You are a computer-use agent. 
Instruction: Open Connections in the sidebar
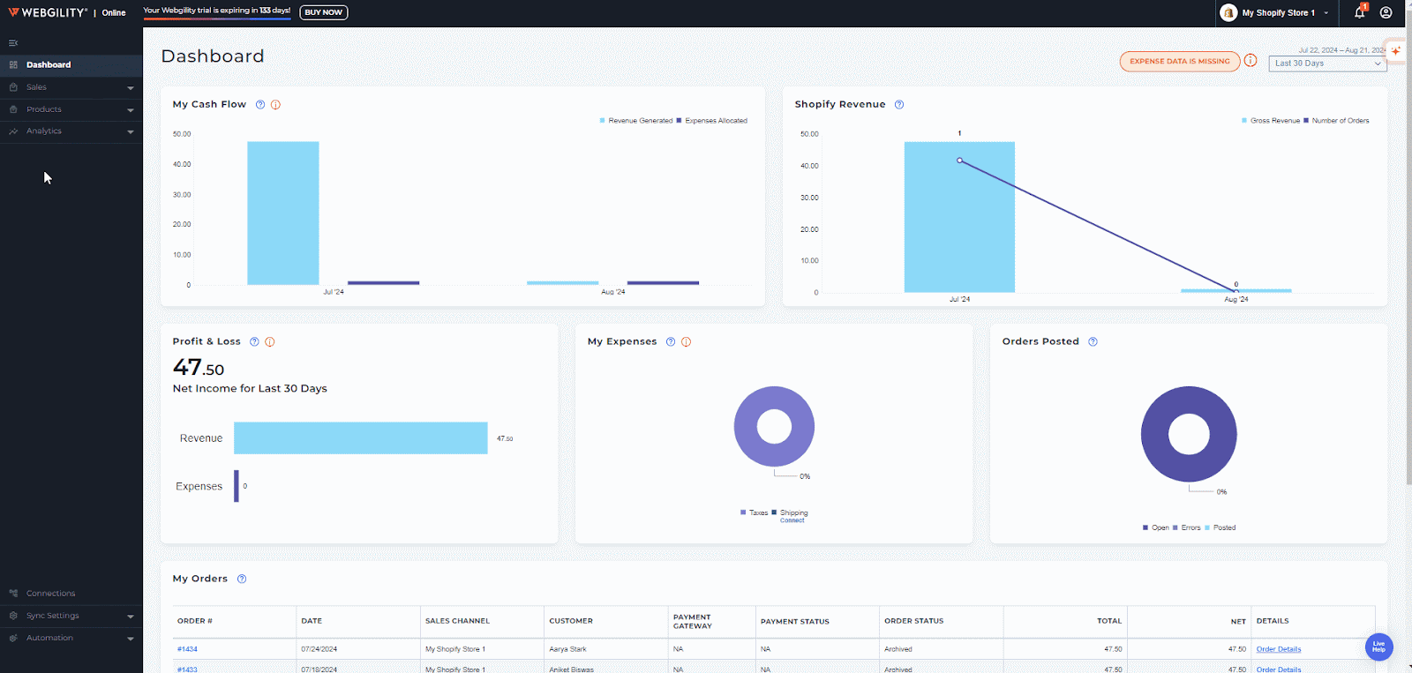point(50,594)
